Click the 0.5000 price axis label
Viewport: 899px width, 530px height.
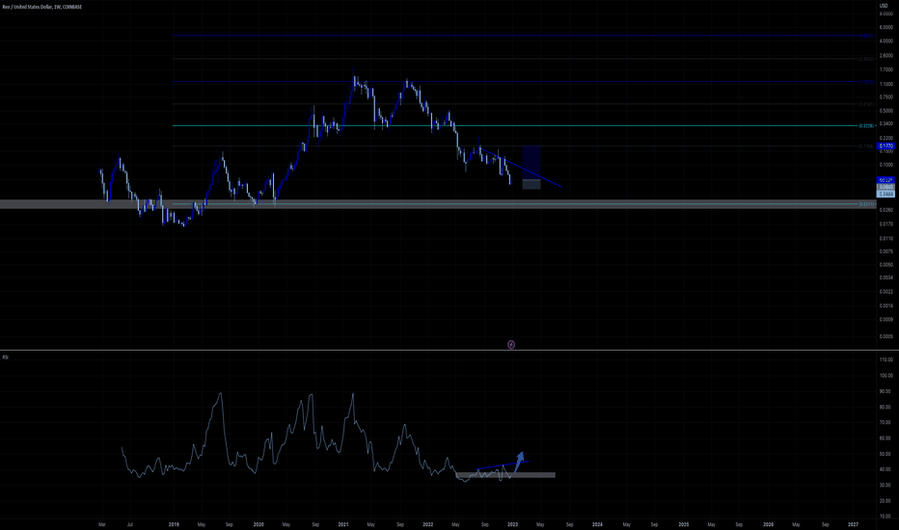[885, 111]
